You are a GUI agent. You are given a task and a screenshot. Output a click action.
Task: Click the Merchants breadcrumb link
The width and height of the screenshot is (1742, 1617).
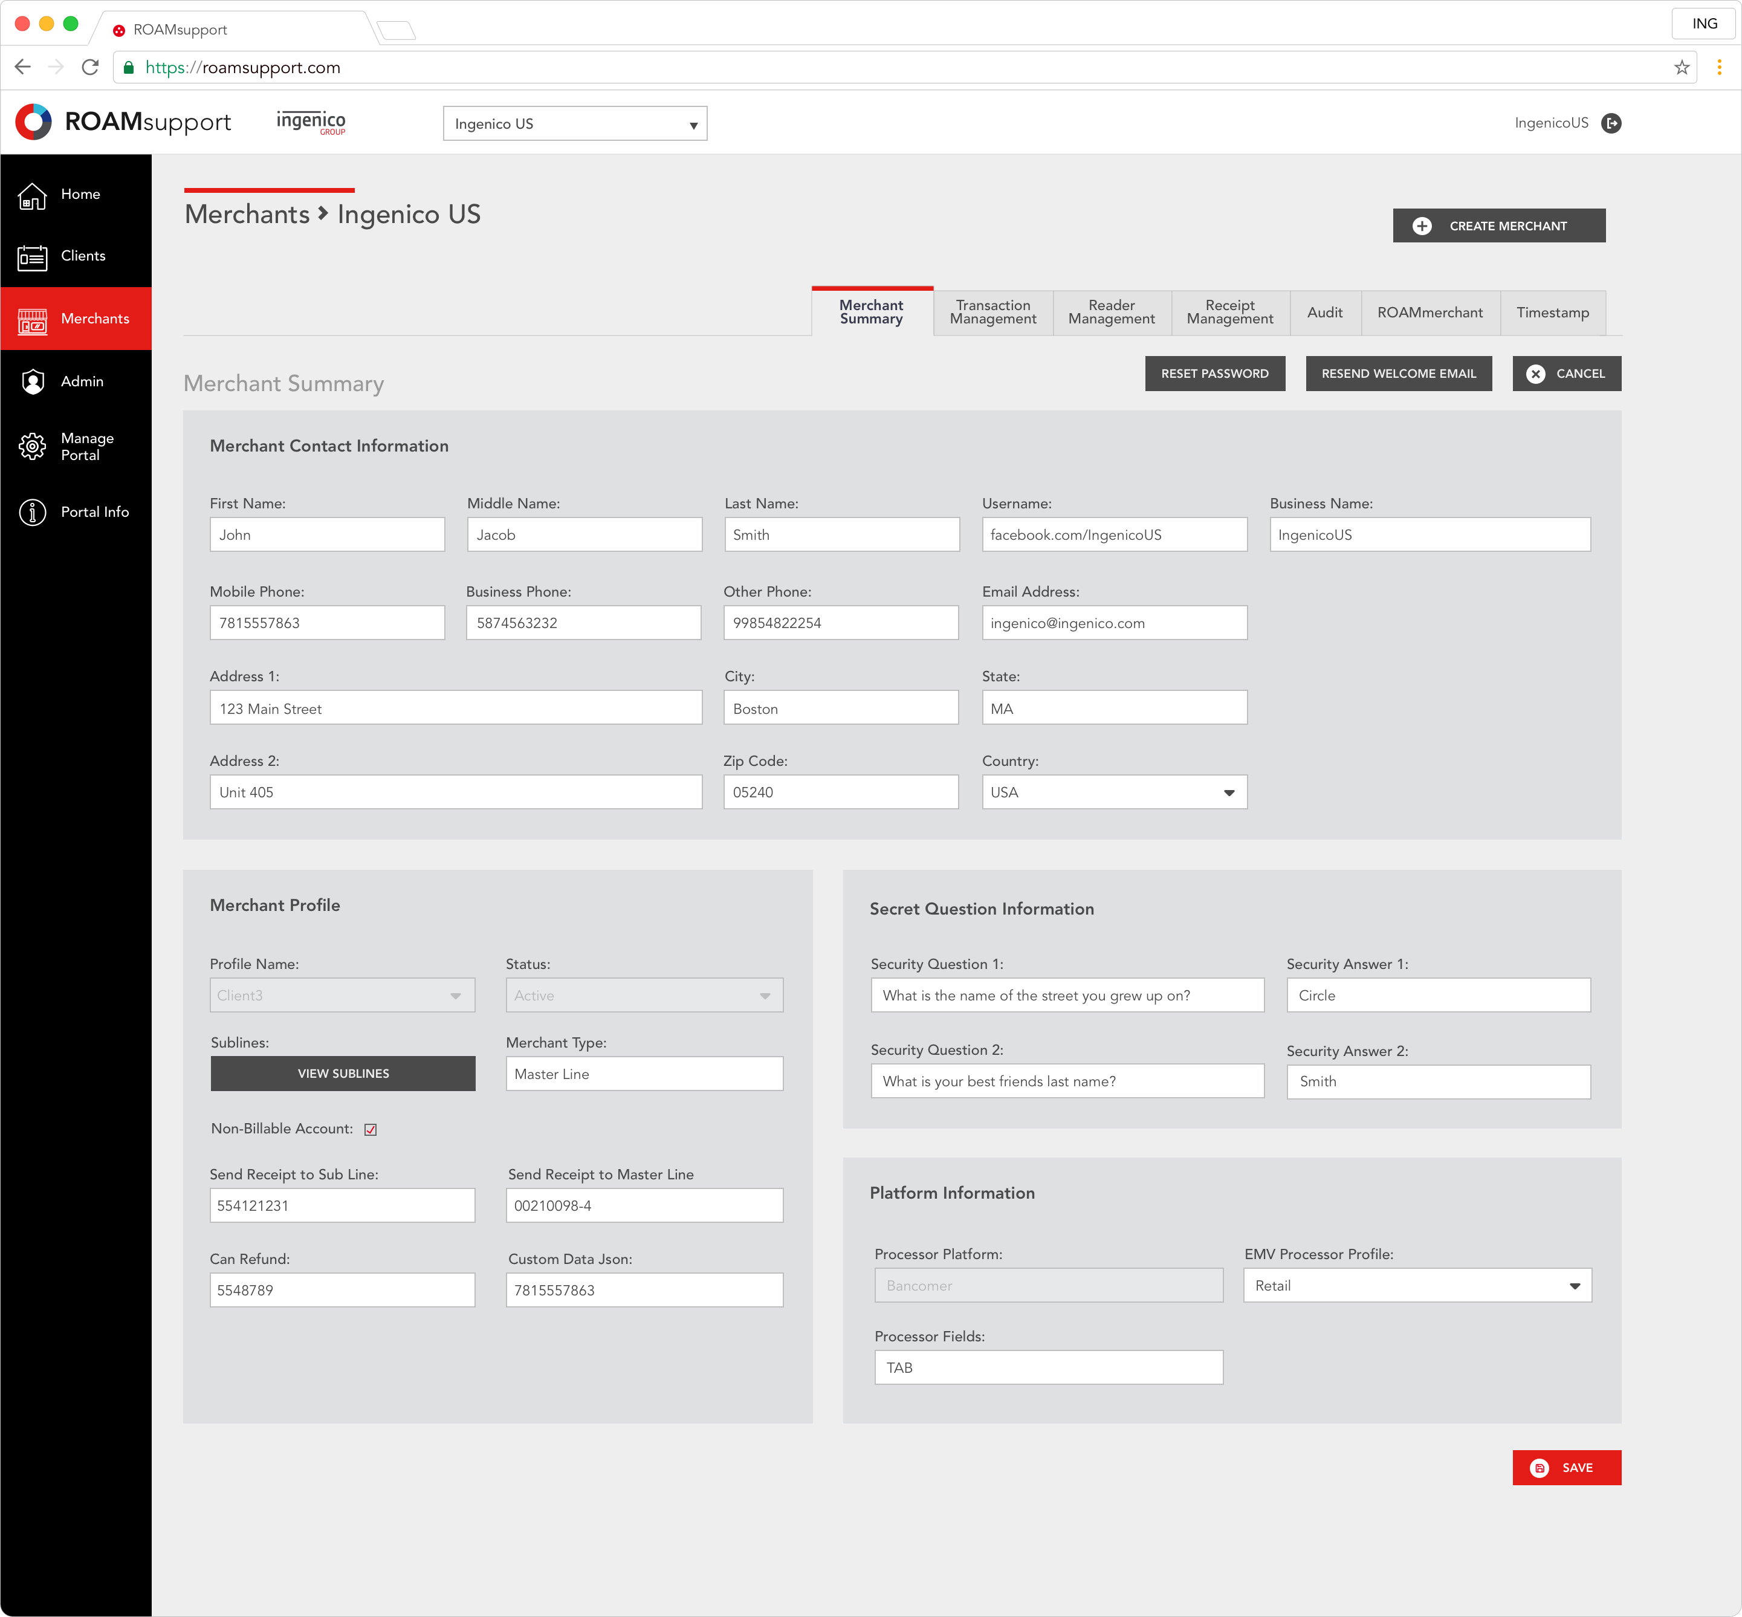pos(248,215)
